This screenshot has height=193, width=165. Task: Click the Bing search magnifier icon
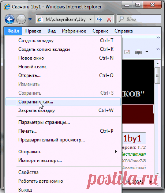coord(121,19)
